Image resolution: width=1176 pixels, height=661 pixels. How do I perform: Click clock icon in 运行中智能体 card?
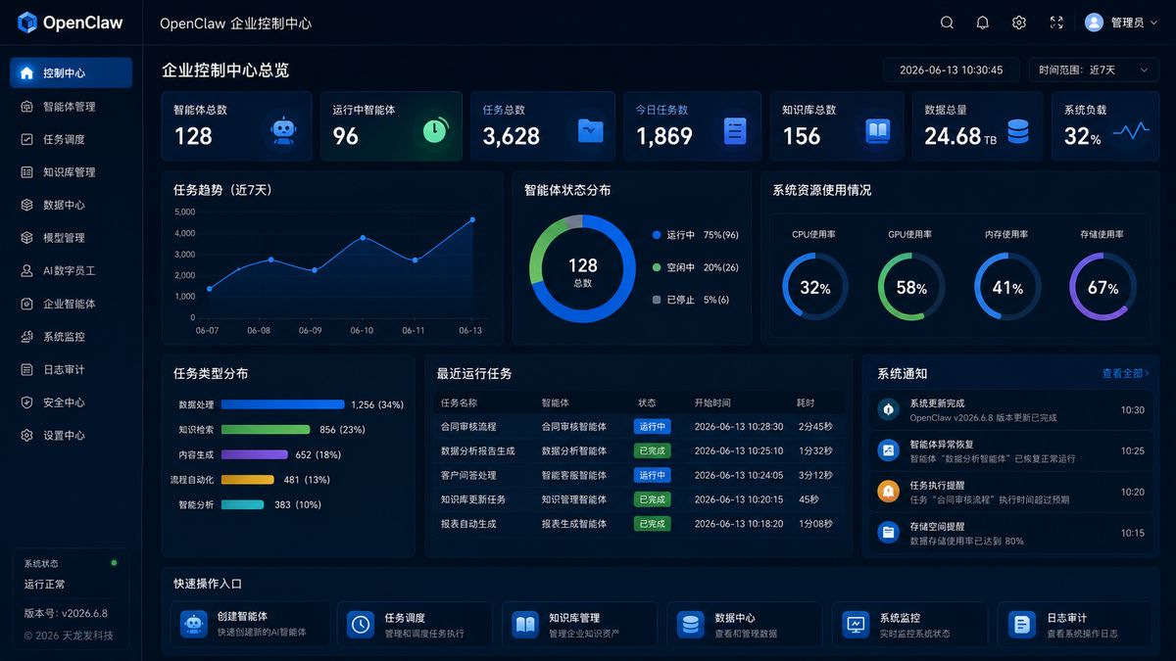click(436, 130)
